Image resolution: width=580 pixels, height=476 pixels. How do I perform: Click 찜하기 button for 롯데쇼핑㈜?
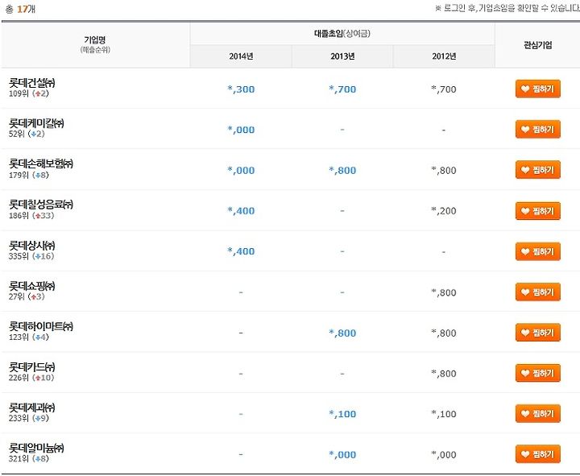click(538, 292)
